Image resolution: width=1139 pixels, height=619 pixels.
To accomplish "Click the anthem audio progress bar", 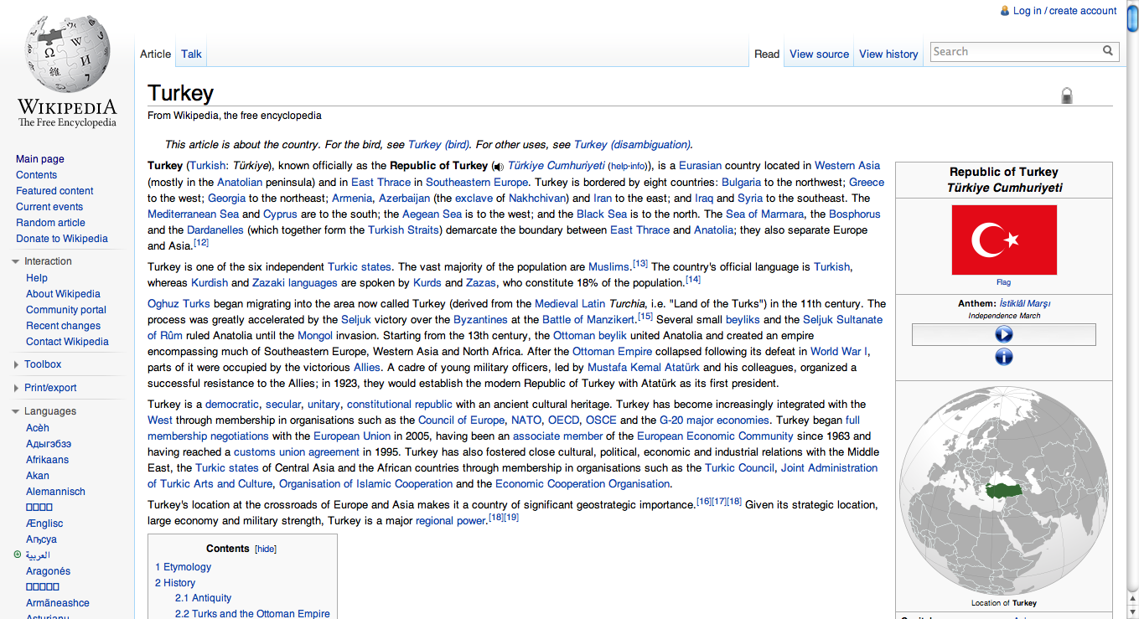I will point(1004,334).
